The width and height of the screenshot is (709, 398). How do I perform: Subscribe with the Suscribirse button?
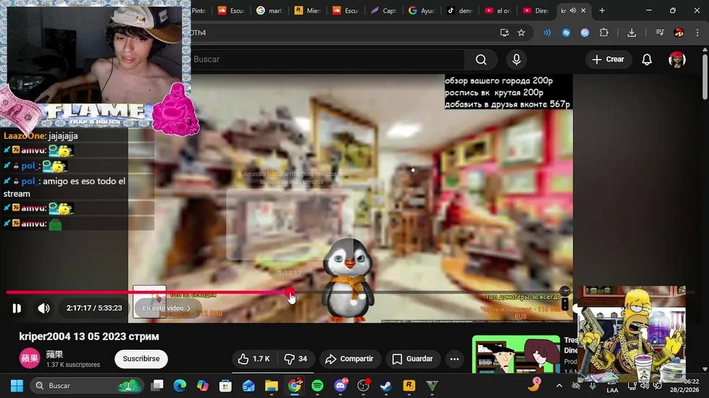[x=141, y=359]
